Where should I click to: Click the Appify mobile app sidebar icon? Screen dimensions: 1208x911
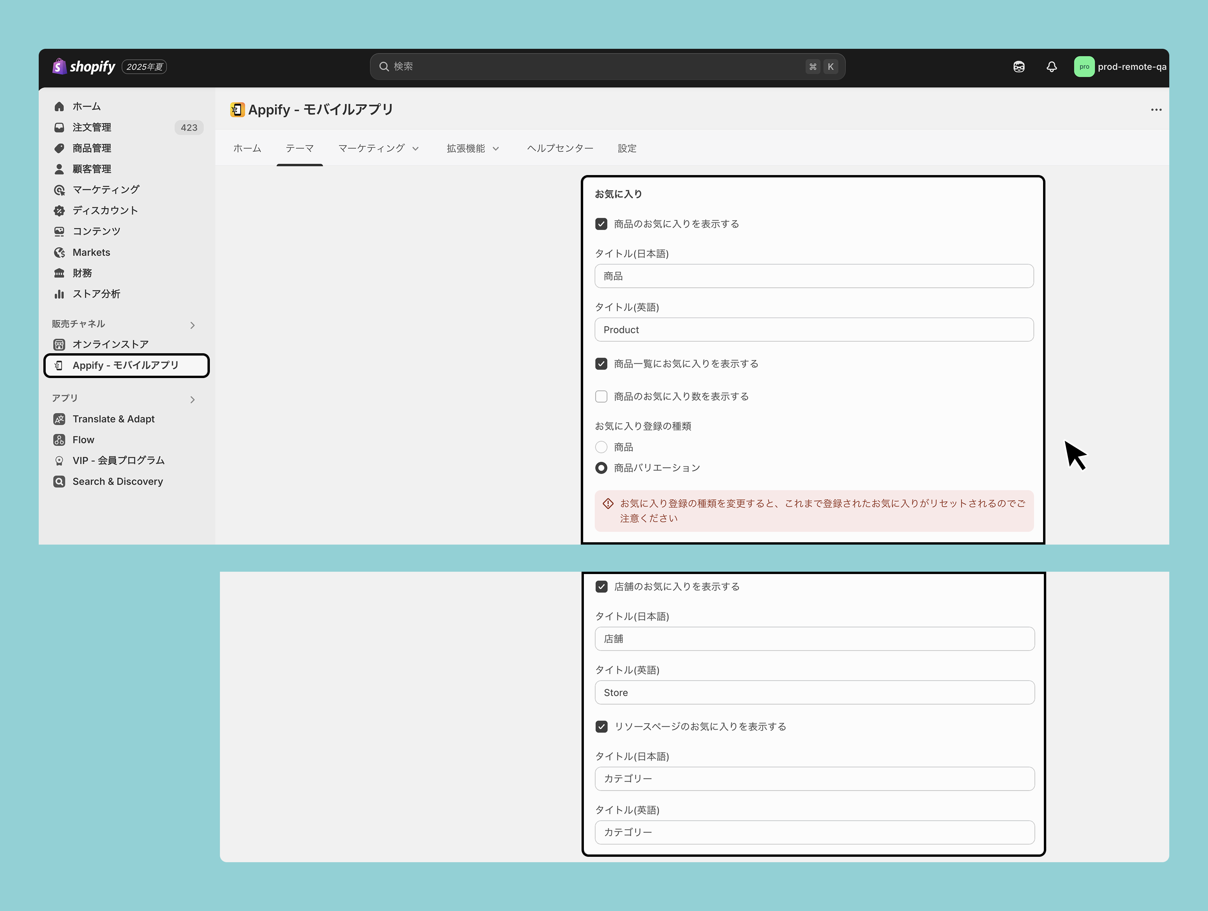(x=59, y=365)
